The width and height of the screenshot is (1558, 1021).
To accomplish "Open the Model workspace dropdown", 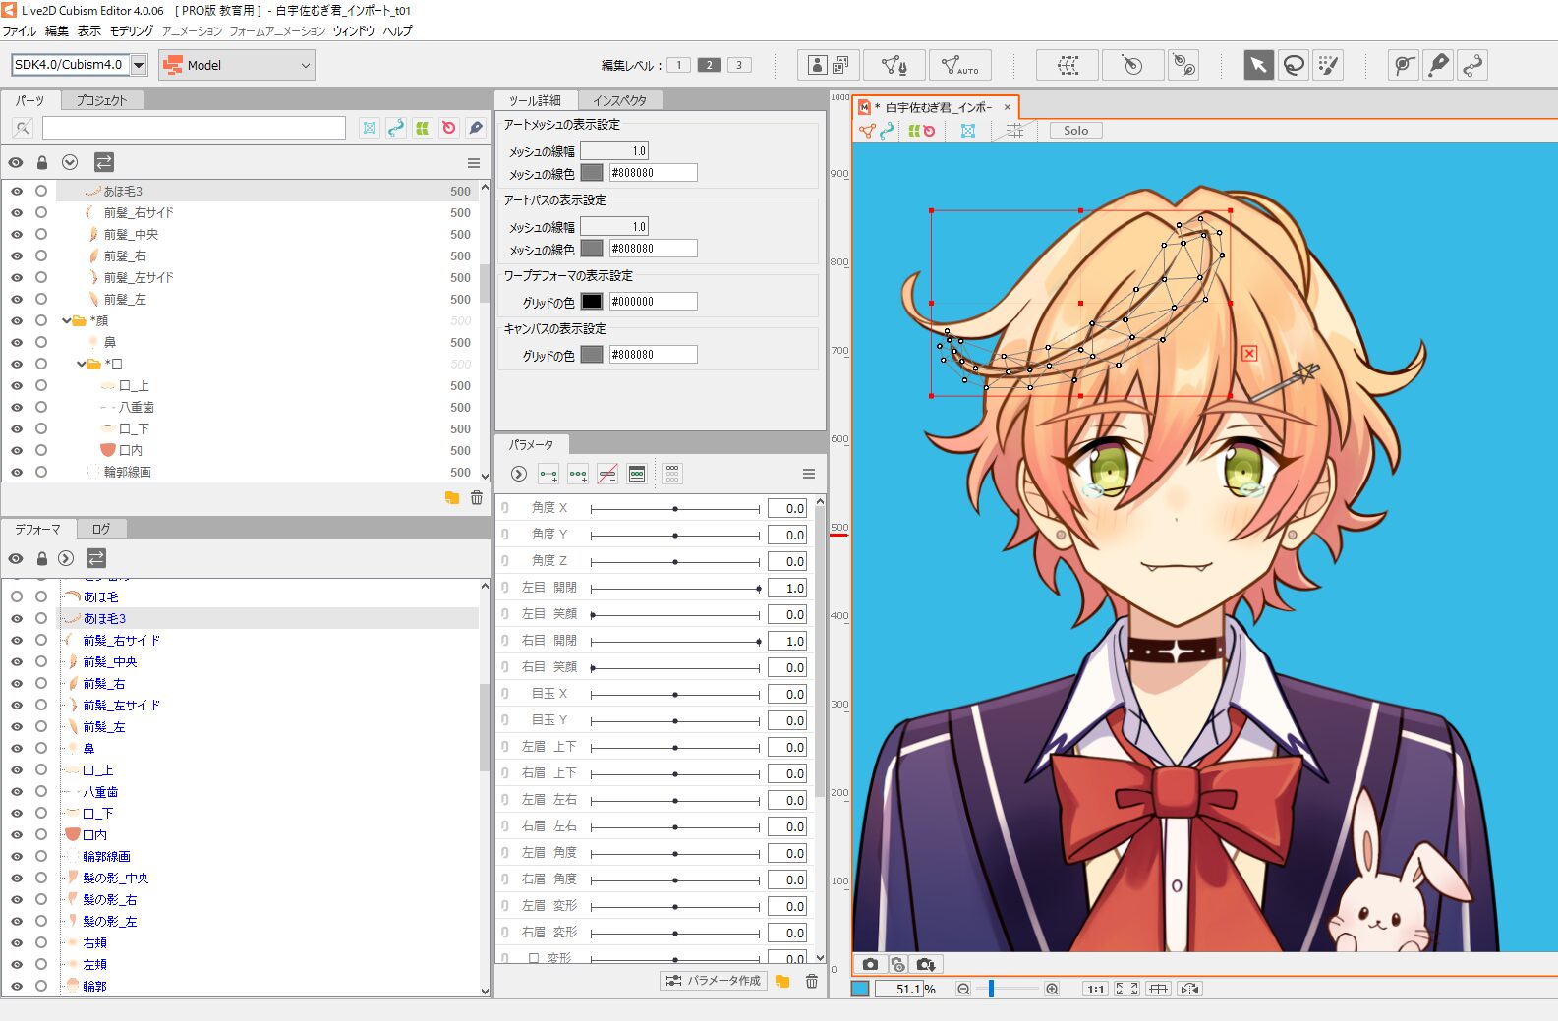I will pyautogui.click(x=305, y=66).
